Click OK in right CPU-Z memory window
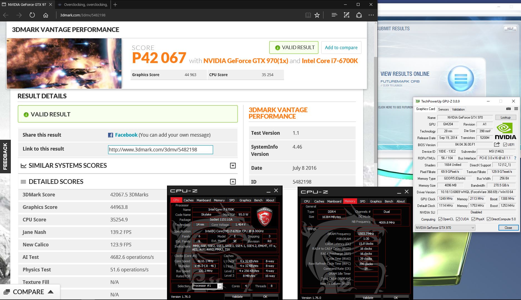The height and width of the screenshot is (300, 521). (x=396, y=297)
